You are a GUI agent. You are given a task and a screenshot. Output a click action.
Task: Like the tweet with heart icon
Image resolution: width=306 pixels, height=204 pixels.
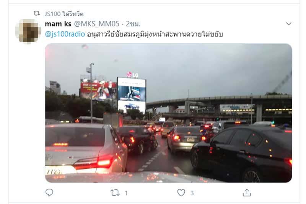(181, 193)
